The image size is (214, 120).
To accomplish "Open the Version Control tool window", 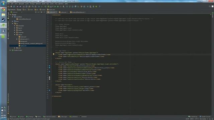I will click(x=49, y=117).
